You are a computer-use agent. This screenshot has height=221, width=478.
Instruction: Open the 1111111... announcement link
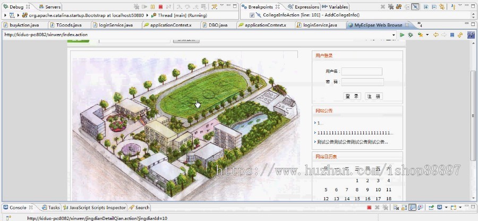tap(355, 133)
